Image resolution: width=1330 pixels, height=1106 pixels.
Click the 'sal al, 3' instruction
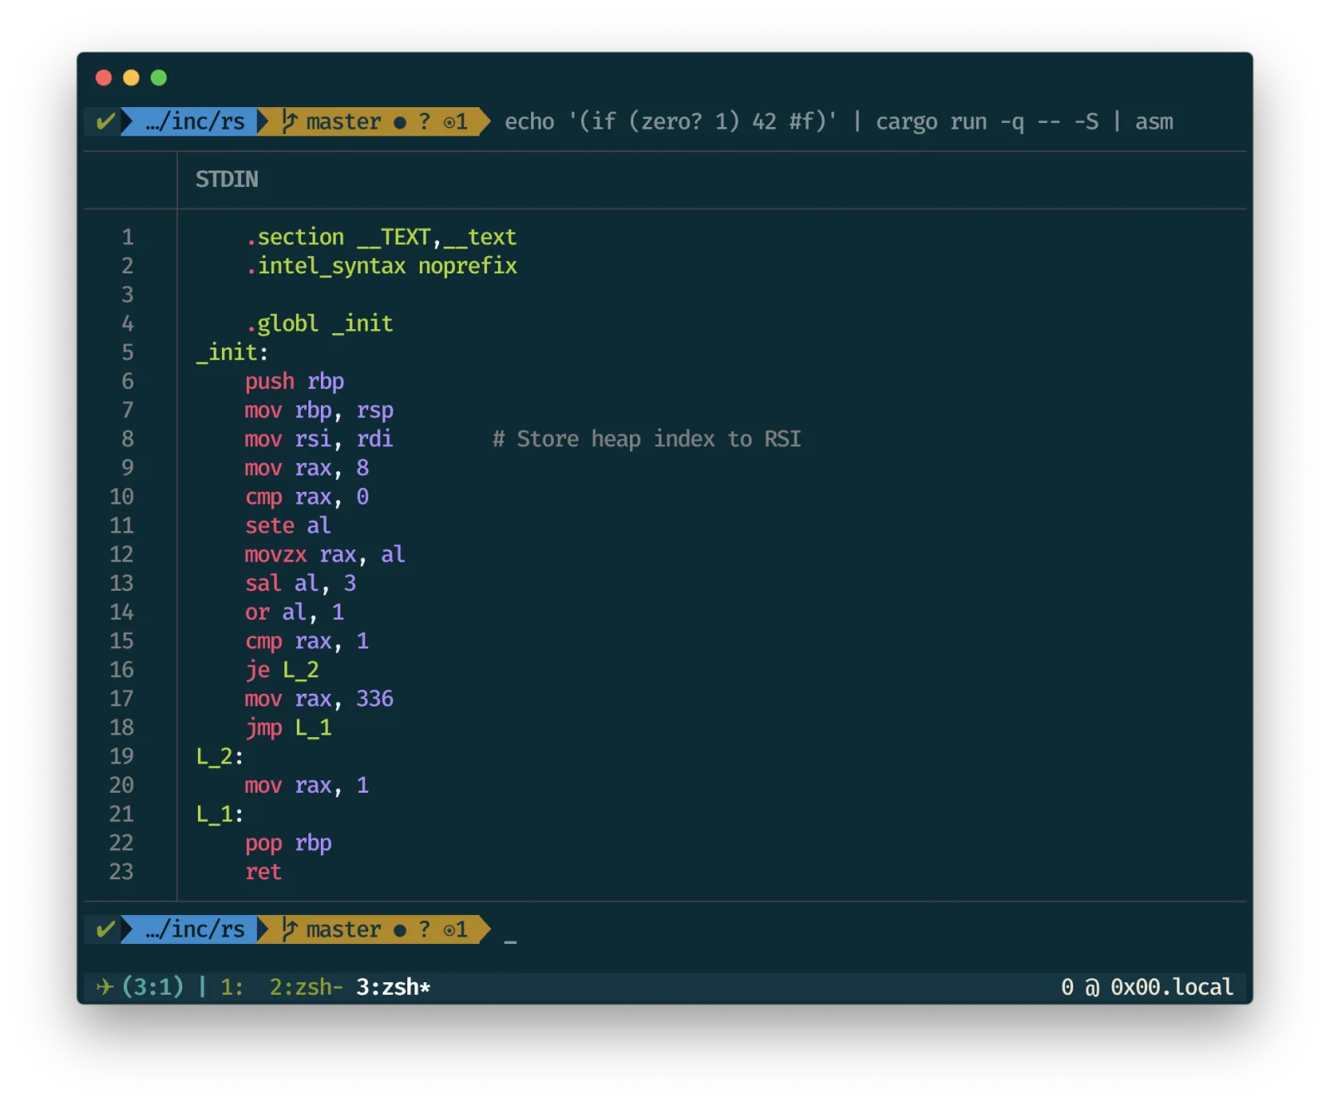[x=300, y=583]
